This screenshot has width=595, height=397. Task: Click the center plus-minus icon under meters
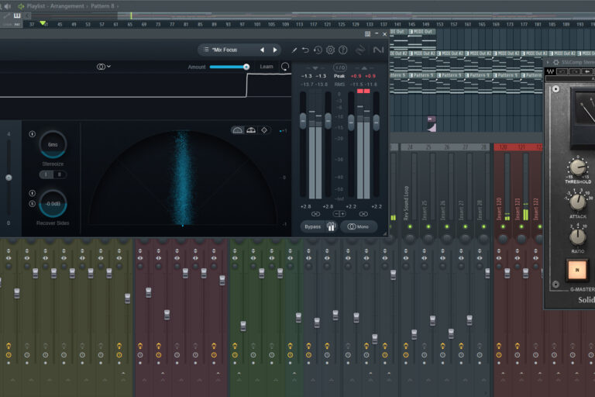[x=339, y=214]
